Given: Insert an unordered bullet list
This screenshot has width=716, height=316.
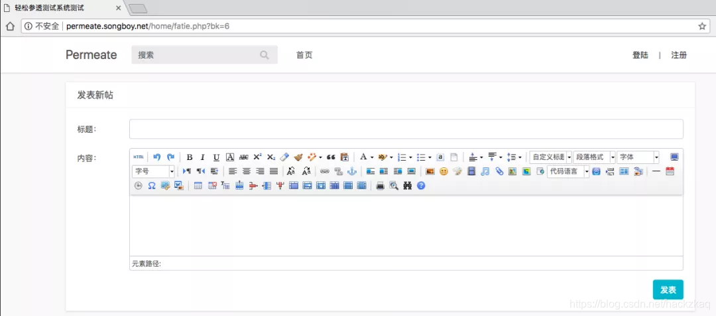Looking at the screenshot, I should point(421,157).
